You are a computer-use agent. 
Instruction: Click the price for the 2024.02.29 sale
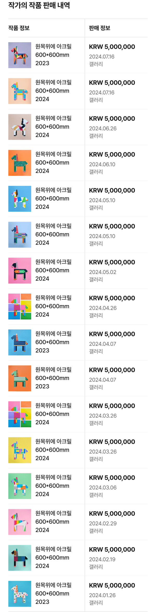pos(112,514)
